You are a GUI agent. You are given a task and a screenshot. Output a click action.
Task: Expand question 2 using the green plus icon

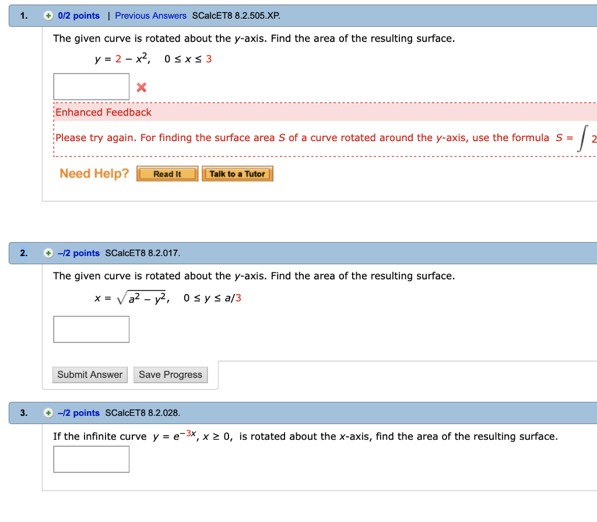[x=47, y=253]
